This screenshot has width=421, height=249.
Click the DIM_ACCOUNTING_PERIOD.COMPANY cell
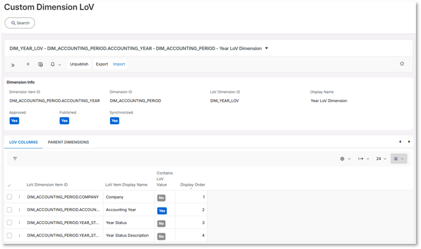coord(63,197)
